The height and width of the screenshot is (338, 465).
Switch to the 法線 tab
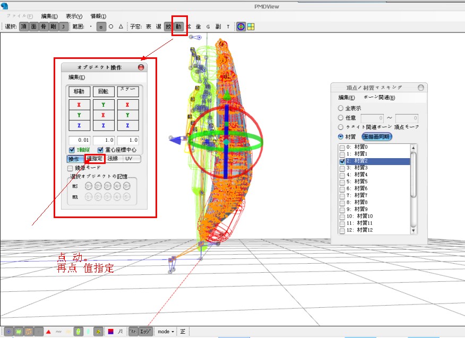tap(113, 159)
